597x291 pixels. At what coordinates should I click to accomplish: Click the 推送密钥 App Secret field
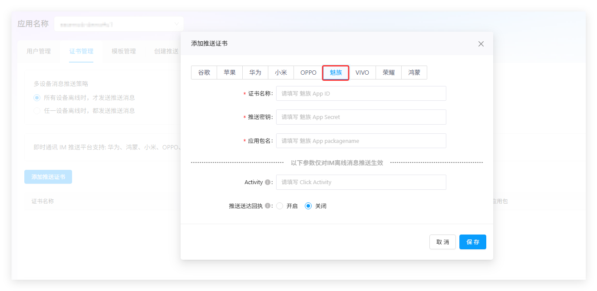pos(361,117)
